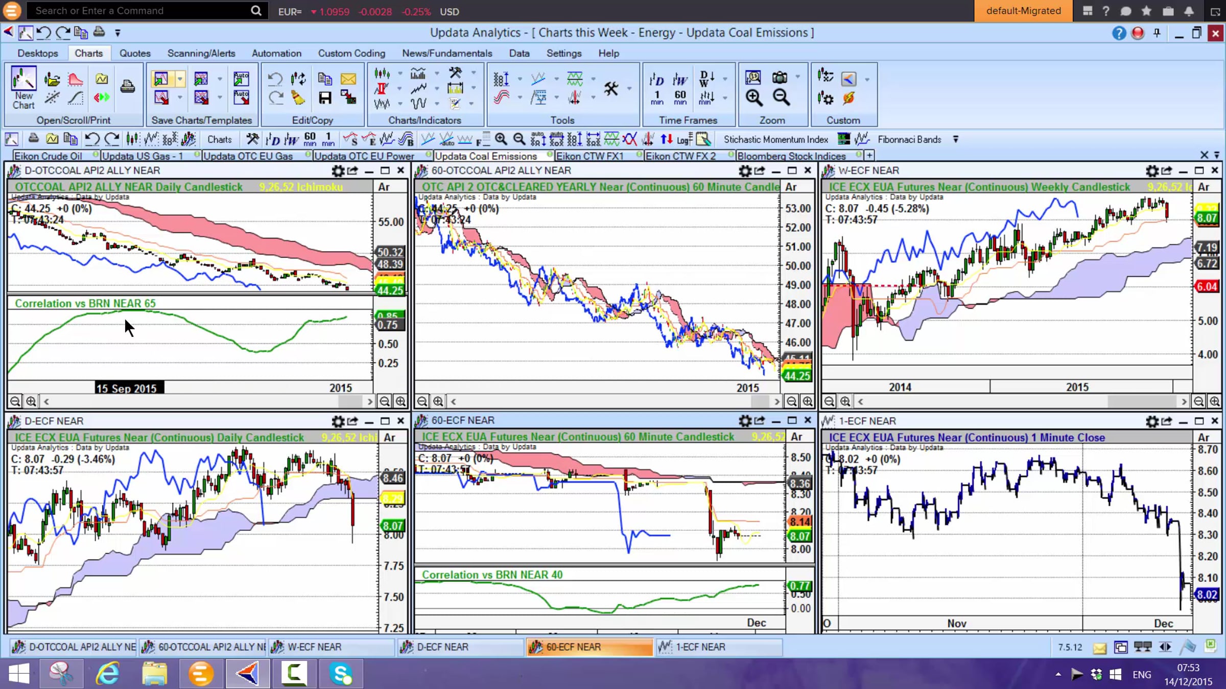This screenshot has height=689, width=1226.
Task: Select the 60 min time frame in ribbon
Action: (x=680, y=97)
